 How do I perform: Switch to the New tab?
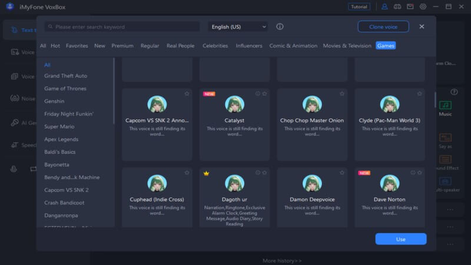click(99, 46)
